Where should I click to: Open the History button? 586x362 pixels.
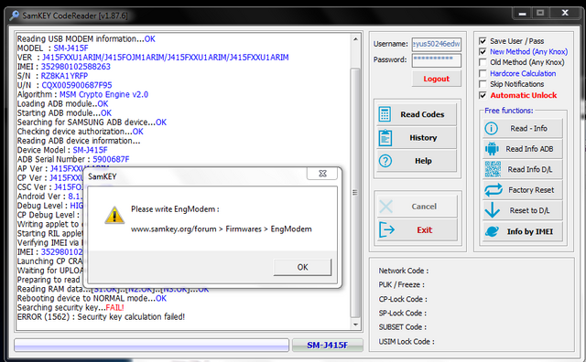(x=417, y=138)
